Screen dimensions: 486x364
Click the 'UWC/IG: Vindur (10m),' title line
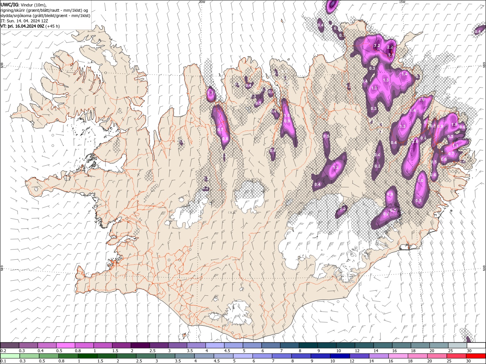(x=24, y=5)
